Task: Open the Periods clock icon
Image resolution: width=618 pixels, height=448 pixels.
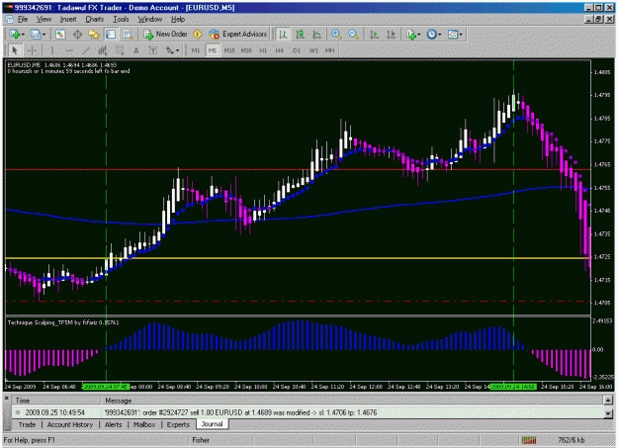Action: (432, 35)
